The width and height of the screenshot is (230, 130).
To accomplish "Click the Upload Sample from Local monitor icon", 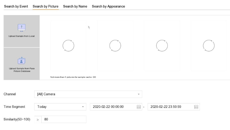I will click(22, 28).
